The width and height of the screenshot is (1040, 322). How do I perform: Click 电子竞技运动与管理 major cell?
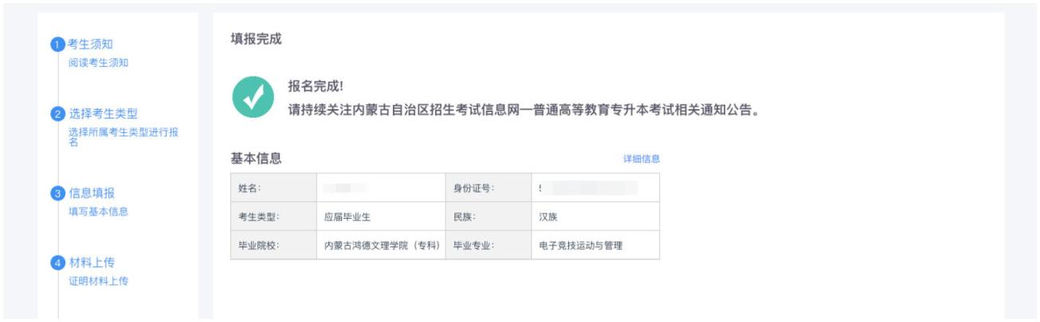(596, 245)
